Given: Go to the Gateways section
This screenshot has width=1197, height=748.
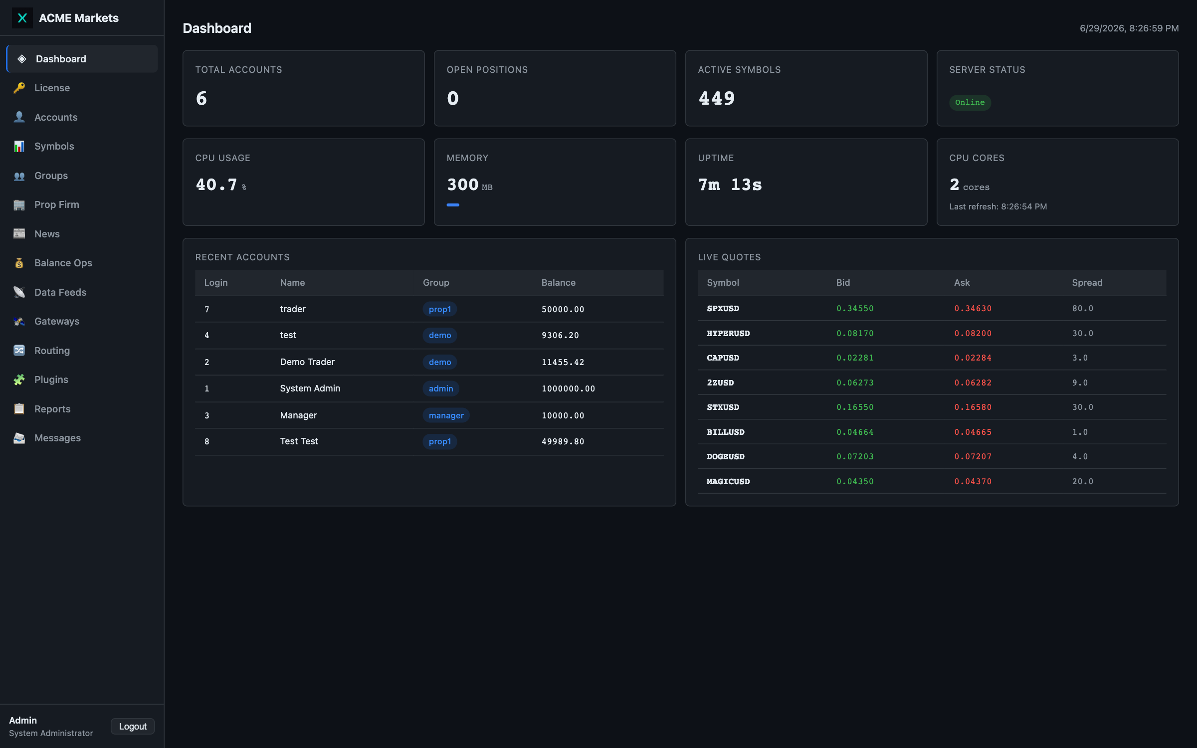Looking at the screenshot, I should pyautogui.click(x=82, y=321).
